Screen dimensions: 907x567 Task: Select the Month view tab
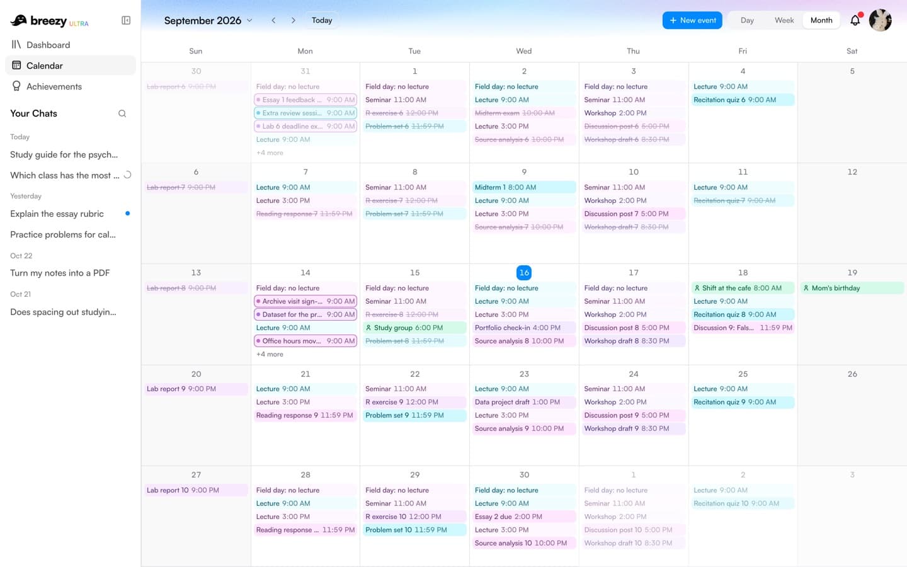[x=821, y=20]
